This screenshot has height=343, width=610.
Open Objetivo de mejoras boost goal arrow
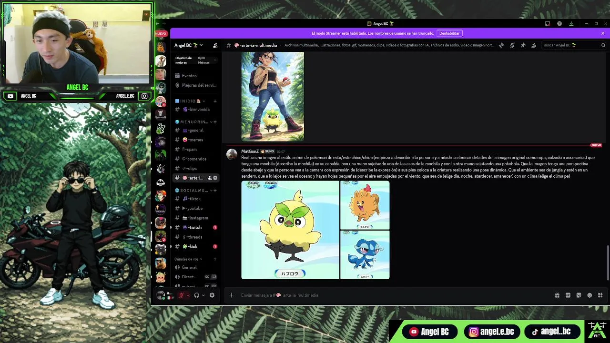tap(215, 60)
